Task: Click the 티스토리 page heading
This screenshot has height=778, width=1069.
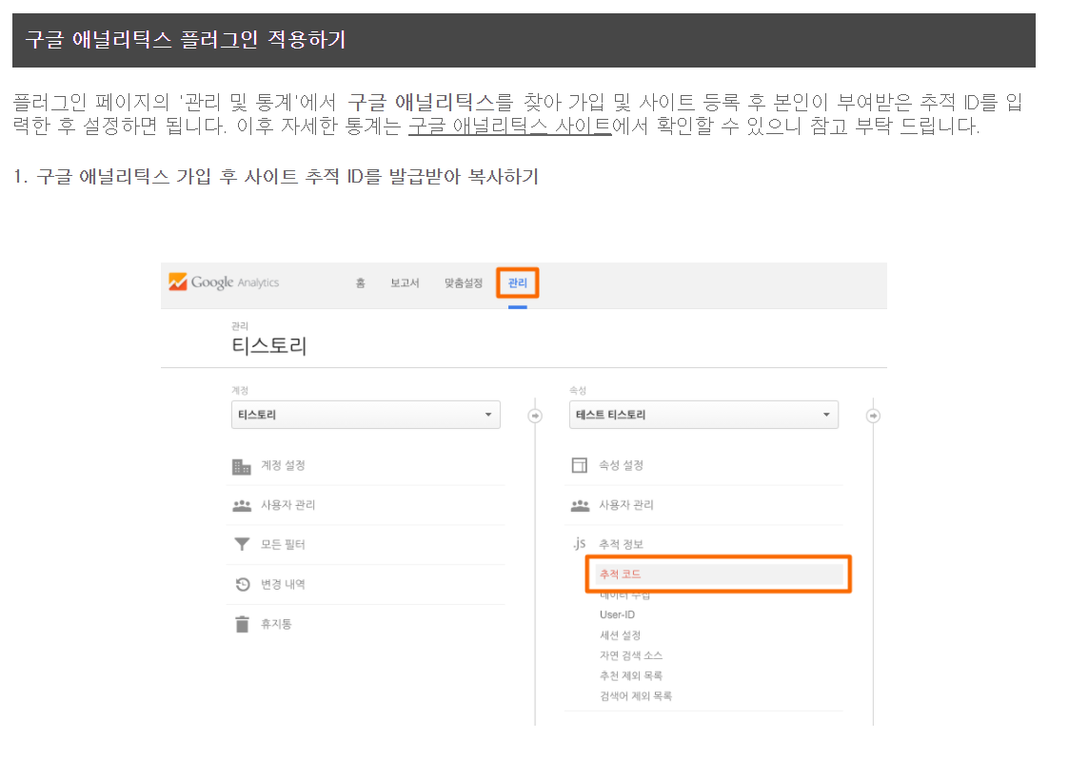Action: [269, 345]
